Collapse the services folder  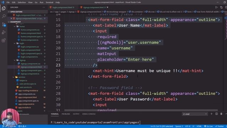click(13, 77)
